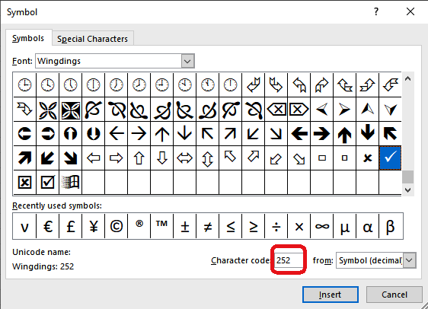Image resolution: width=428 pixels, height=309 pixels.
Task: Pick the yen sign from recently used
Action: 94,226
